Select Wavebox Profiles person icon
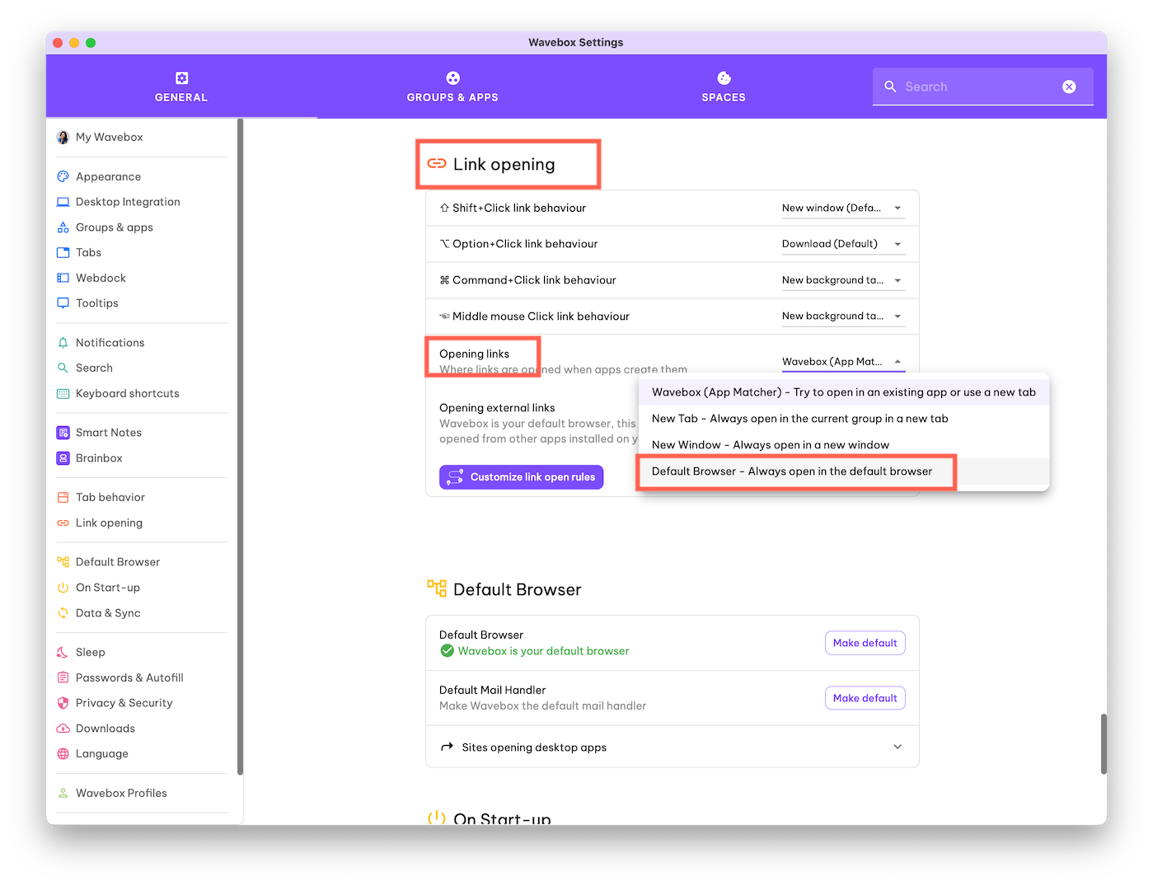 pyautogui.click(x=63, y=793)
